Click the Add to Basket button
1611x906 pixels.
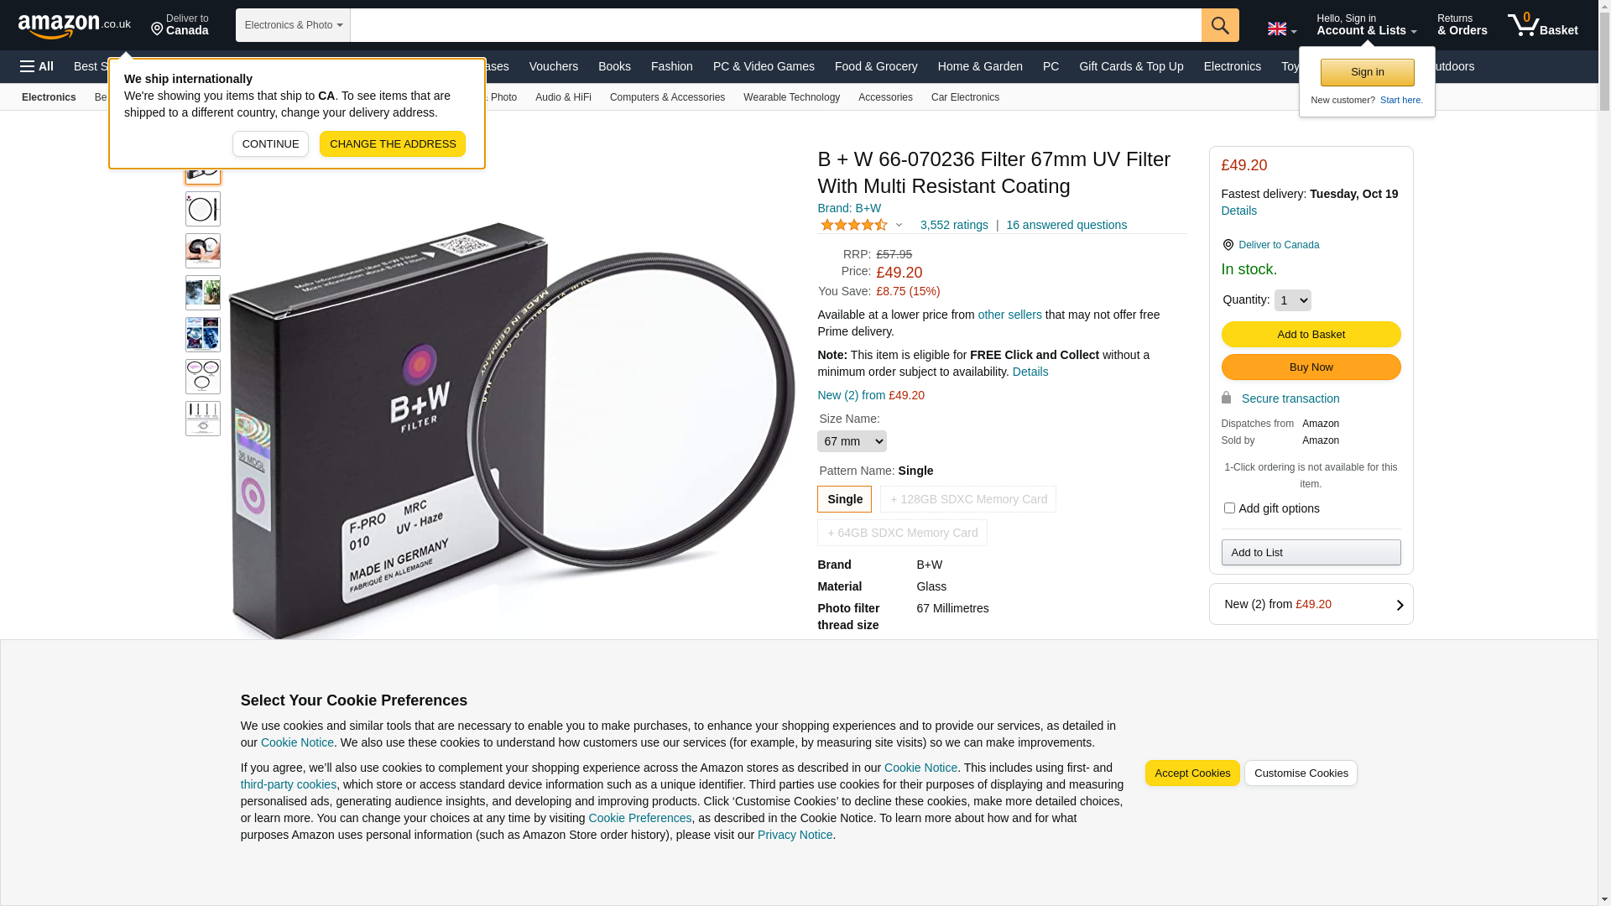click(x=1311, y=335)
